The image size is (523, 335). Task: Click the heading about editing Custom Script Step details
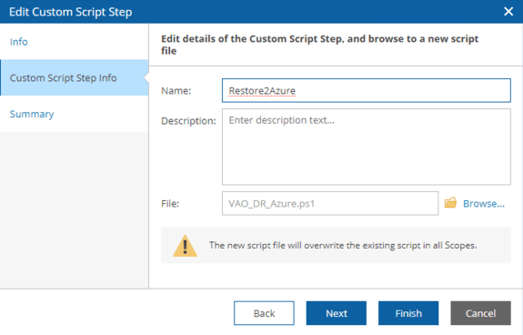pos(319,45)
